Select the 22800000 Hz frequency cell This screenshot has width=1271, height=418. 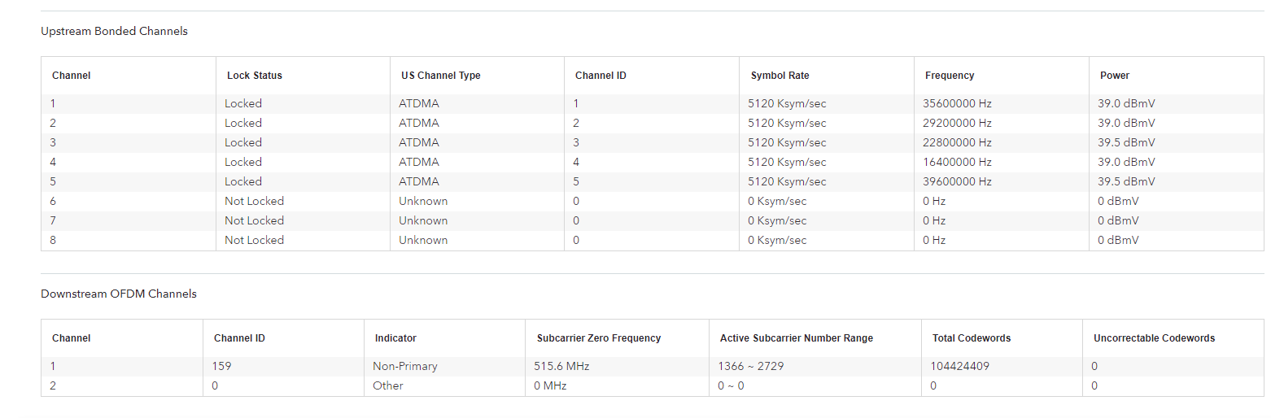(957, 142)
